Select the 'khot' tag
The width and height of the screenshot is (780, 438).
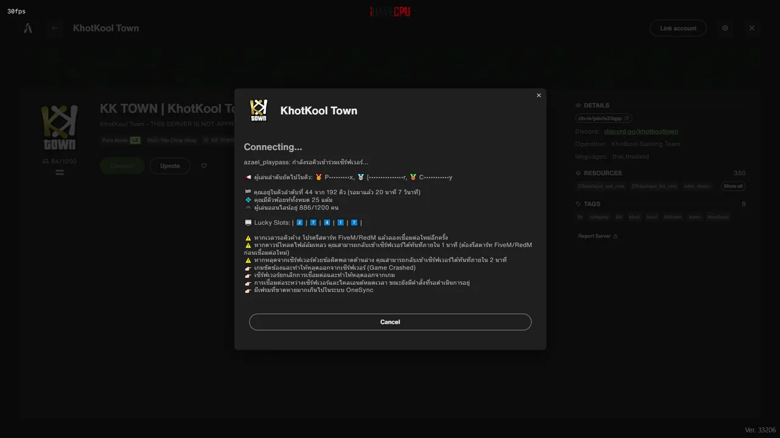634,217
